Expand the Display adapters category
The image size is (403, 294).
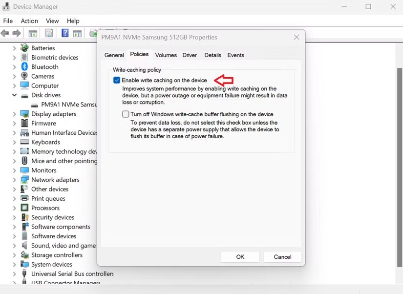point(14,114)
